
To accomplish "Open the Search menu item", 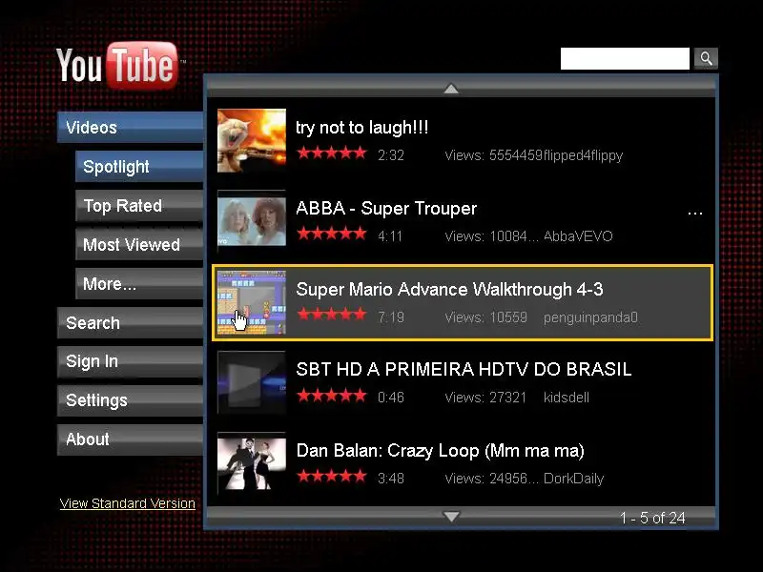I will click(x=130, y=322).
